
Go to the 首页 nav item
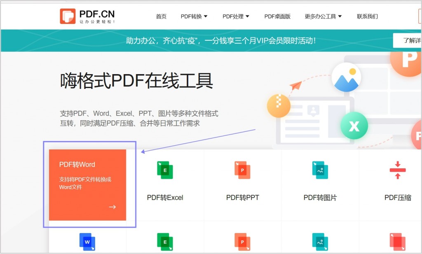tap(161, 16)
